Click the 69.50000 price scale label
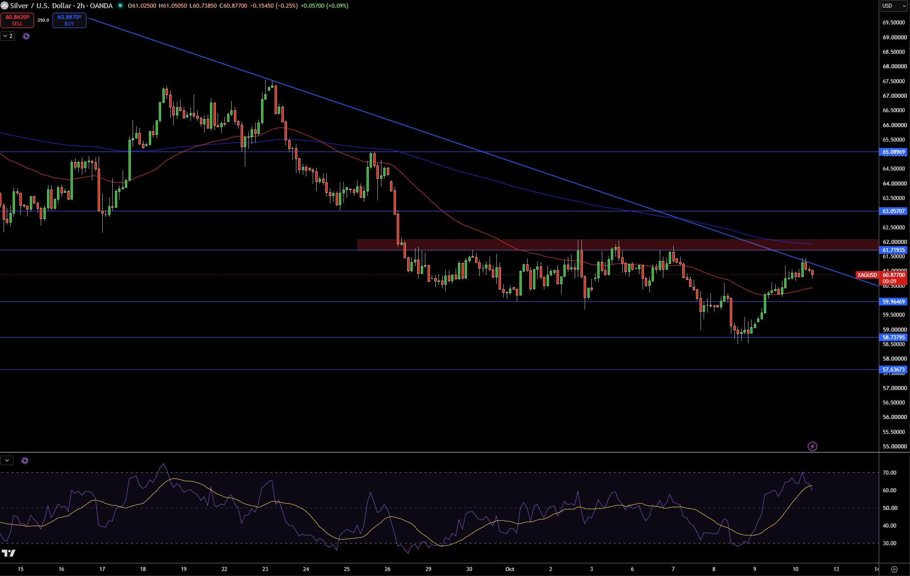Screen dimensions: 910x576 click(x=895, y=23)
